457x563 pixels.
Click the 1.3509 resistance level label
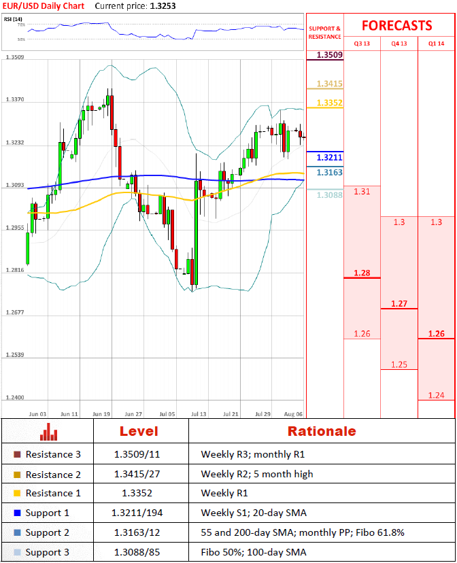[x=330, y=54]
